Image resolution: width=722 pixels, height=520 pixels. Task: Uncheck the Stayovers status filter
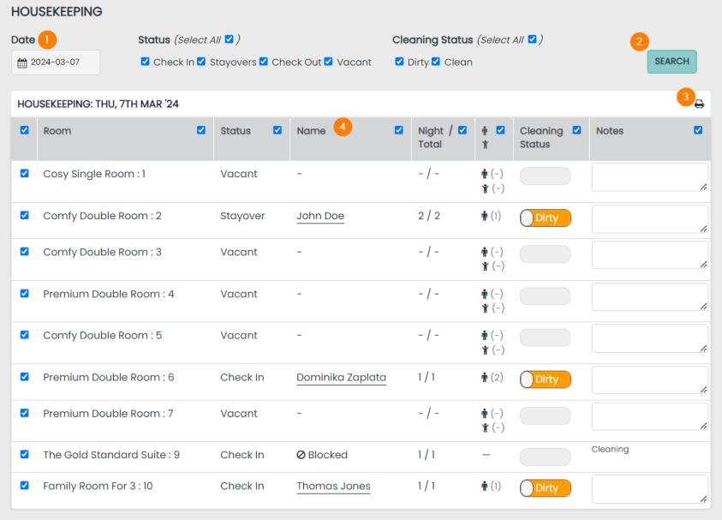point(201,62)
